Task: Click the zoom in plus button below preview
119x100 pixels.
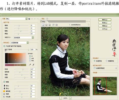Action: point(70,98)
